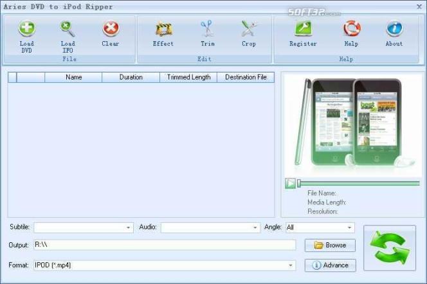Click the Browse button

coord(330,245)
